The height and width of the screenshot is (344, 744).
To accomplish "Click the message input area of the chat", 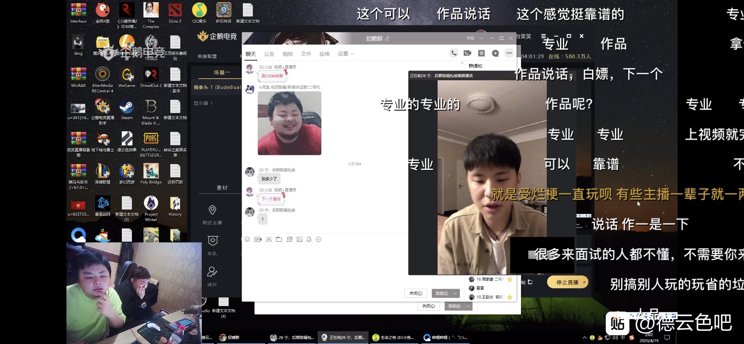I will click(x=325, y=265).
